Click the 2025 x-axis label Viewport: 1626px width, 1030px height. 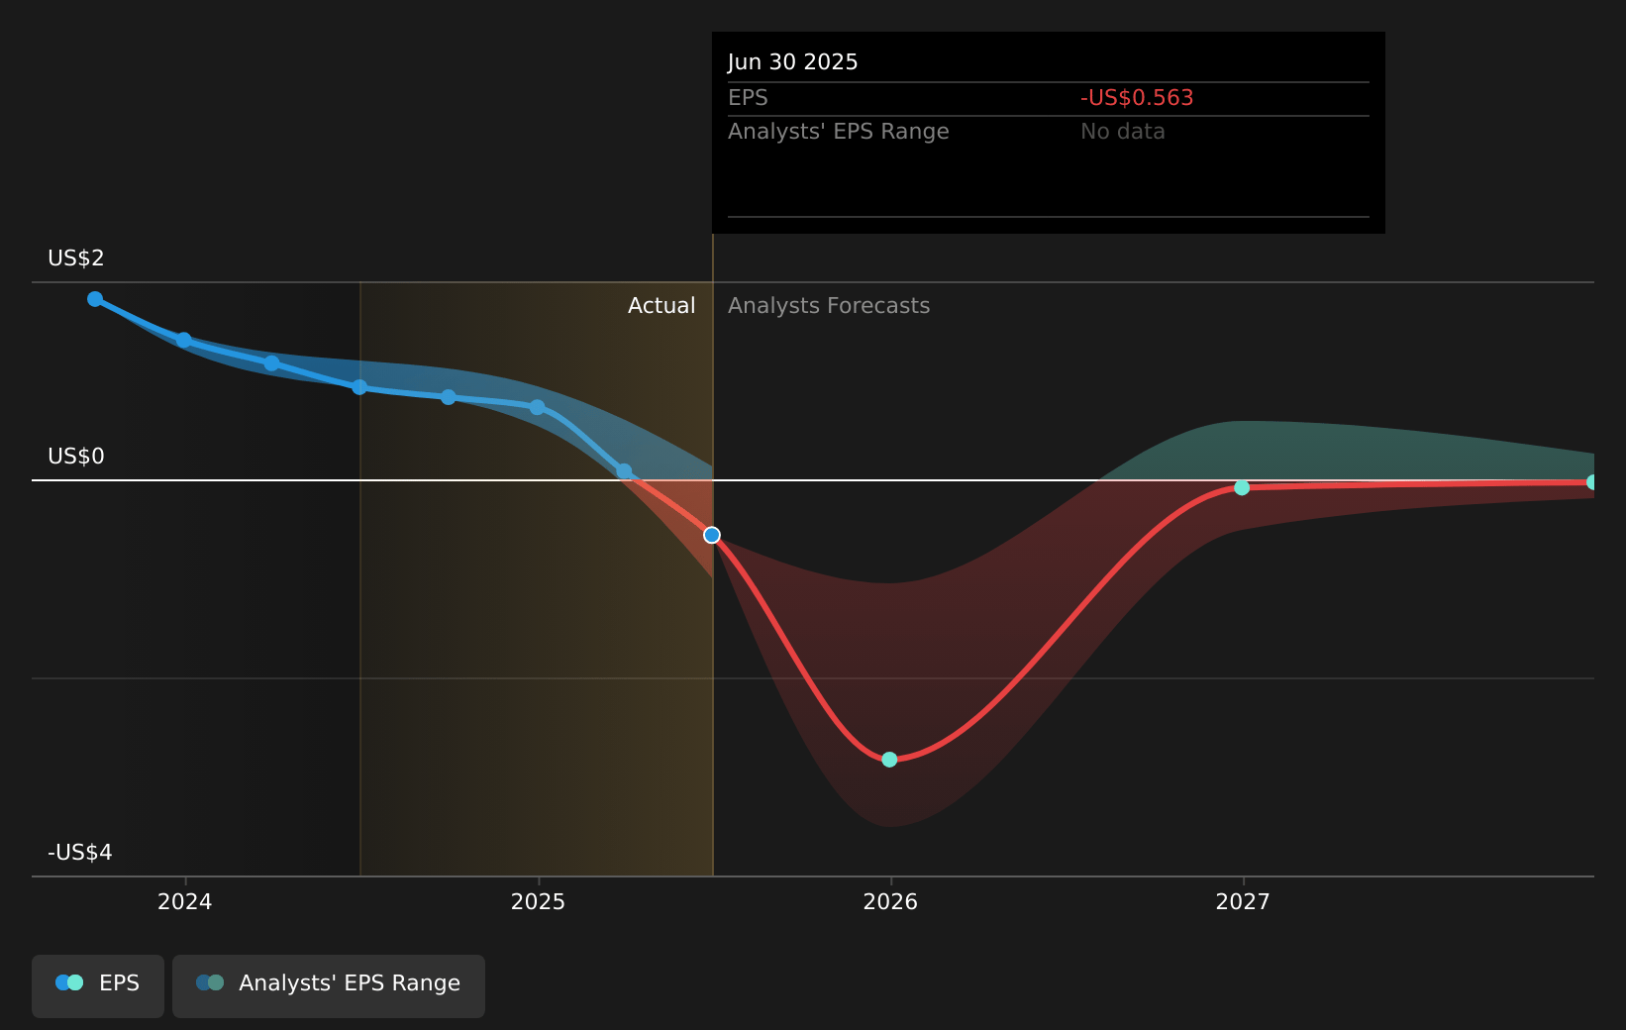pyautogui.click(x=538, y=902)
